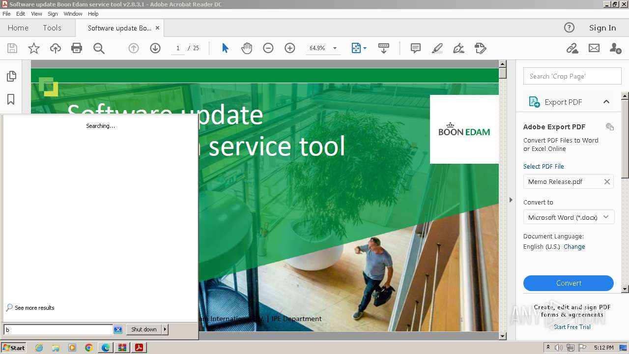Viewport: 629px width, 354px height.
Task: Show page thumbnails panel icon
Action: (11, 76)
